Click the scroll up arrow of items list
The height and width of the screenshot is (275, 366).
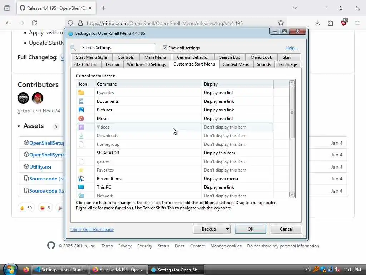click(x=292, y=83)
